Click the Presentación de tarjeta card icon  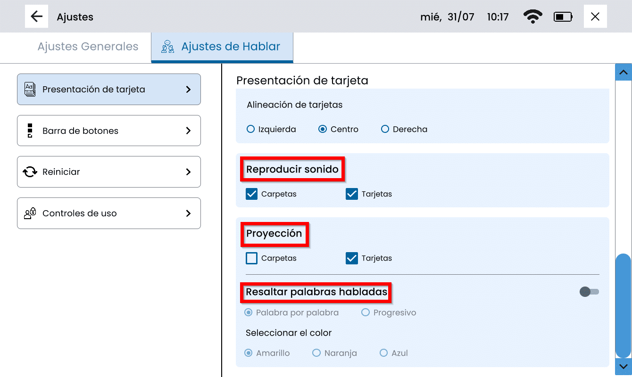[30, 89]
